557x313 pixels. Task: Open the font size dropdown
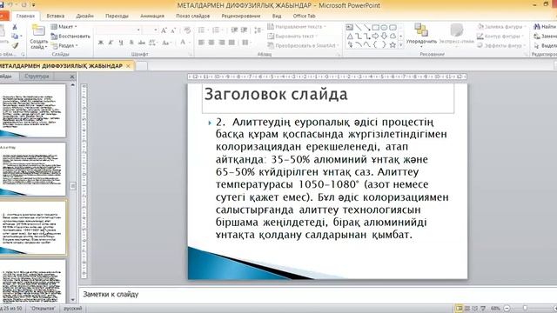pyautogui.click(x=156, y=30)
